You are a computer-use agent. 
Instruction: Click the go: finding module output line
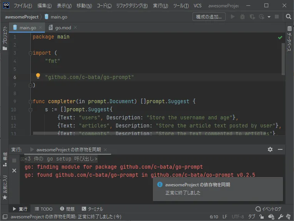coord(114,167)
